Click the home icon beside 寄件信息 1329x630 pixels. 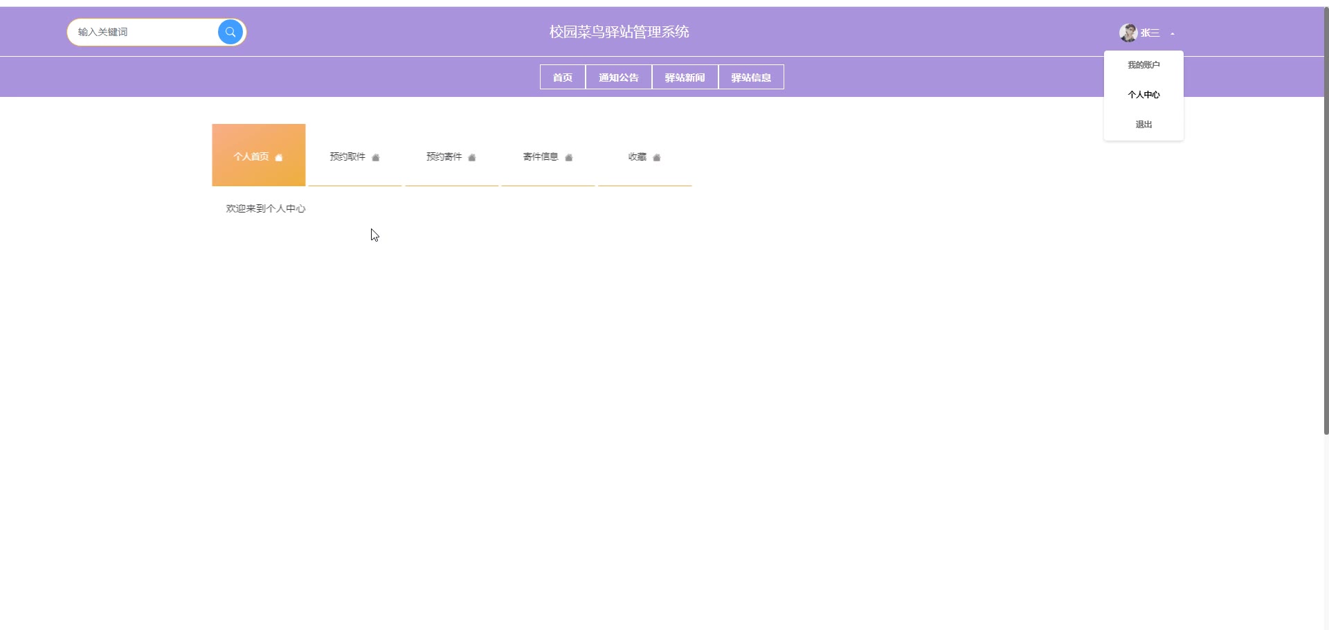569,158
